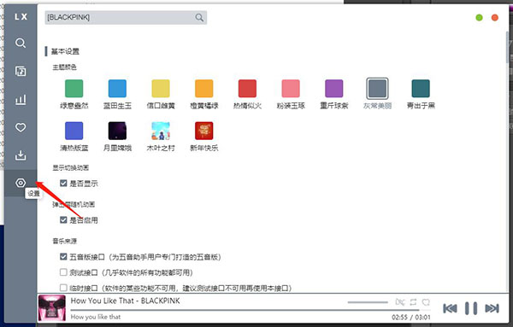Select the grey 灰常美丽 theme
This screenshot has width=513, height=327.
377,89
